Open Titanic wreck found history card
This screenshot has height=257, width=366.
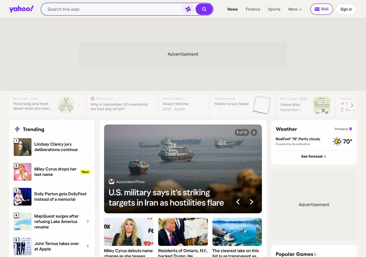[x=242, y=105]
